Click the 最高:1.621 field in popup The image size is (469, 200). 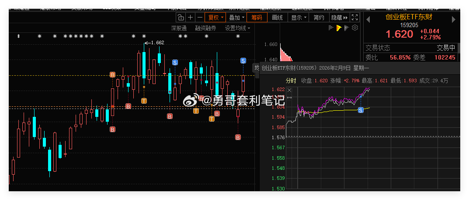[x=375, y=81]
